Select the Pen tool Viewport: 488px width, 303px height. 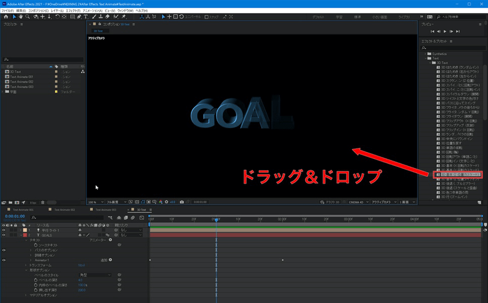click(79, 16)
